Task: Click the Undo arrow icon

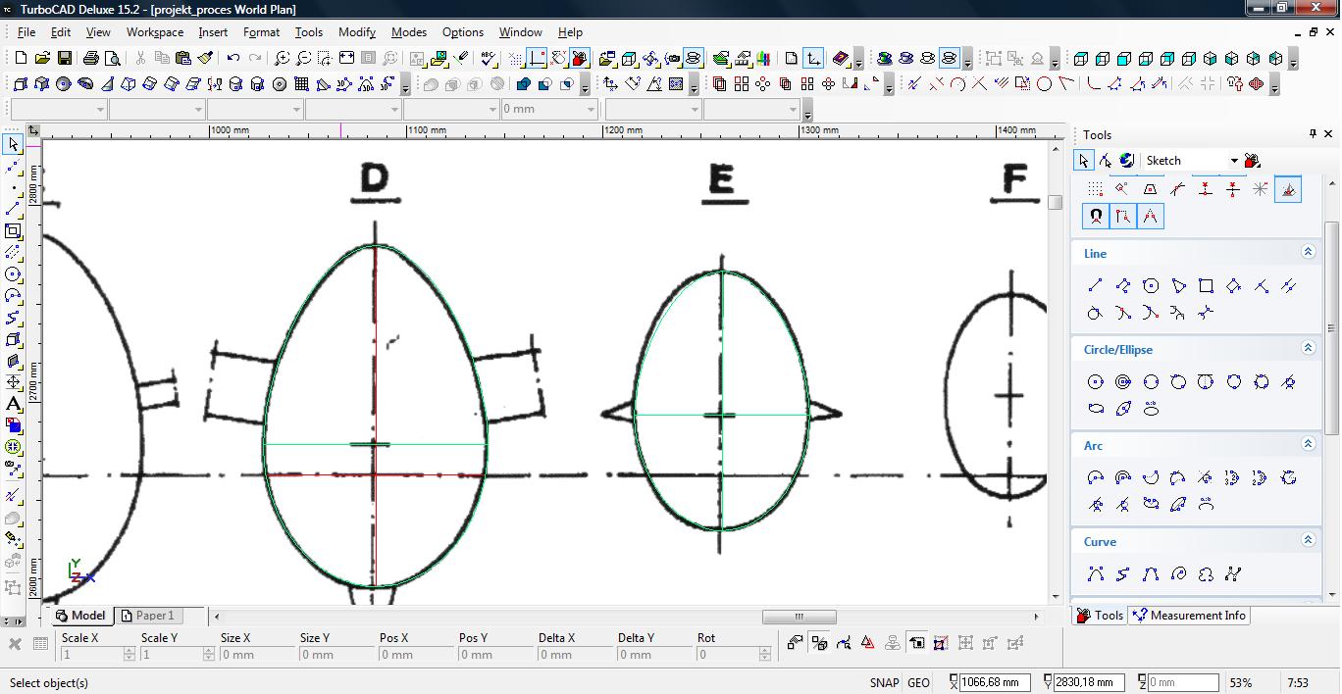Action: (233, 59)
